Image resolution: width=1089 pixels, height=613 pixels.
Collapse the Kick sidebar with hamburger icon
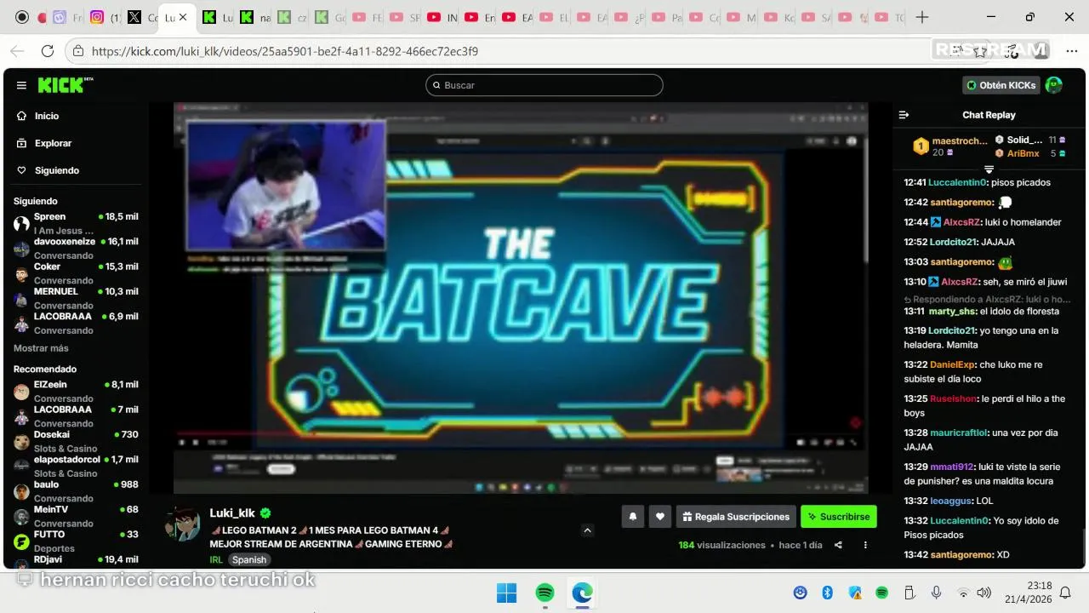21,85
